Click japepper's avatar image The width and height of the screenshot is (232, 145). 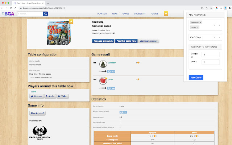pyautogui.click(x=103, y=64)
